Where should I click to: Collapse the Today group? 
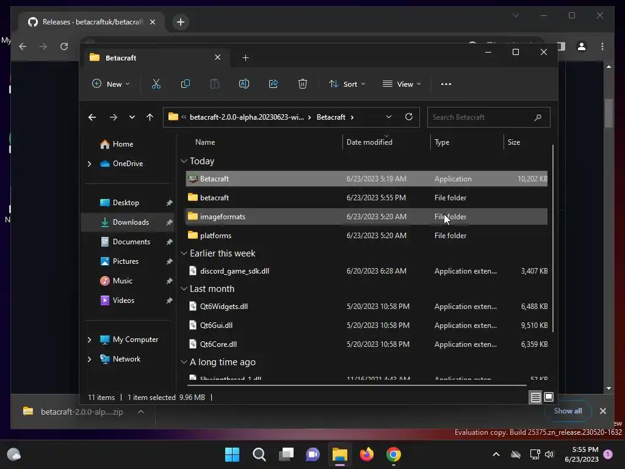click(184, 161)
